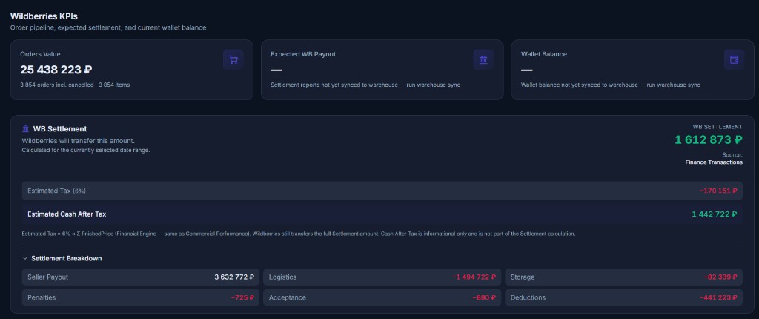Click the −890 ₽ acceptance value
The width and height of the screenshot is (759, 319).
(x=484, y=297)
